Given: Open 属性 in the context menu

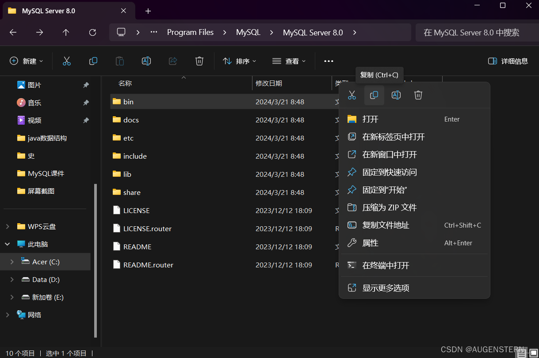Looking at the screenshot, I should 414,243.
